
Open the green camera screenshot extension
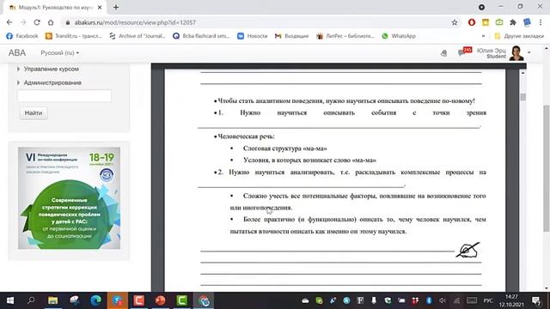click(499, 22)
